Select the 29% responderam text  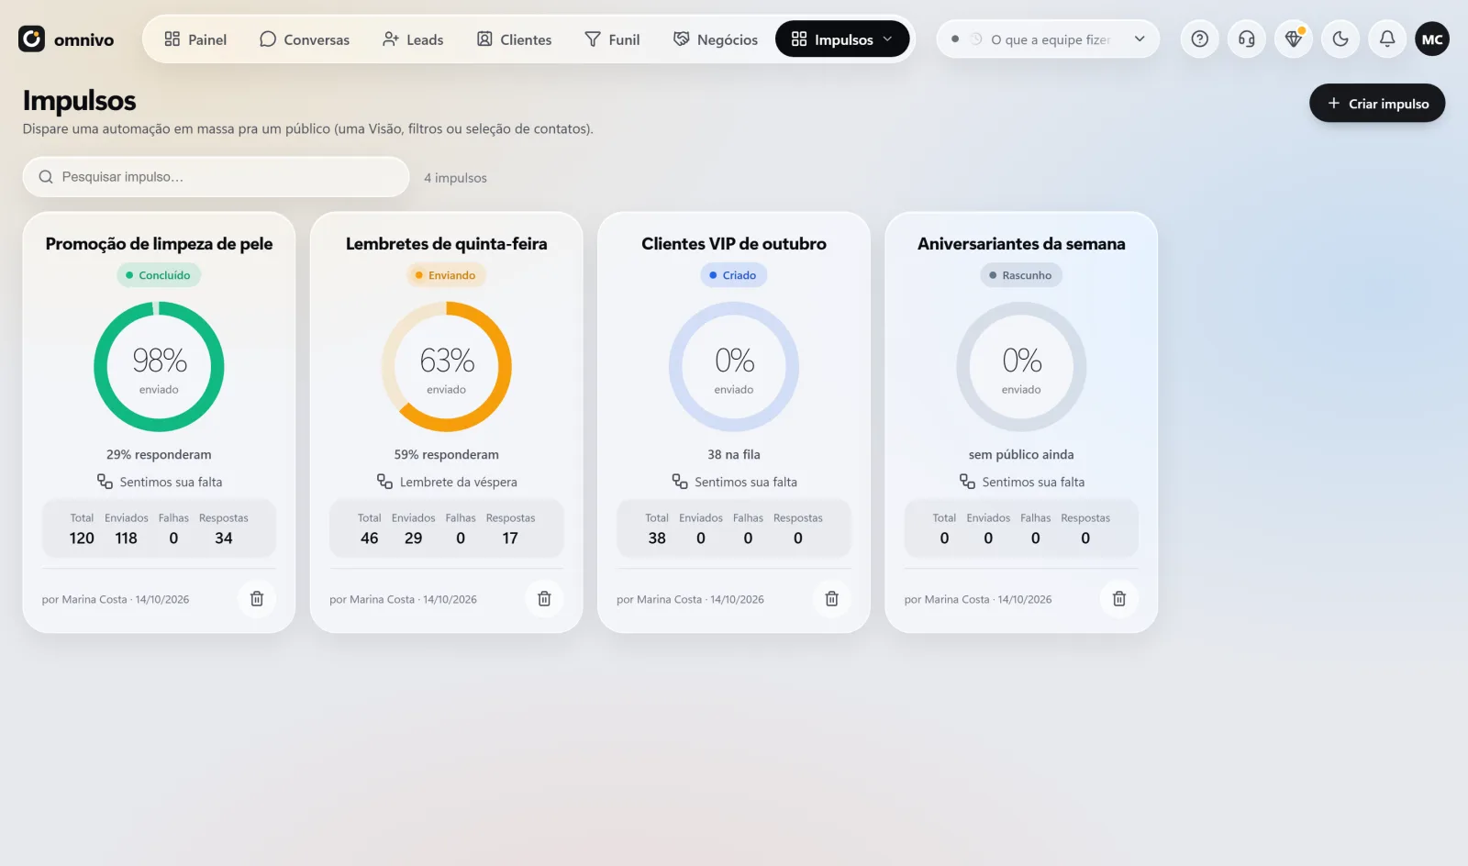(x=159, y=455)
